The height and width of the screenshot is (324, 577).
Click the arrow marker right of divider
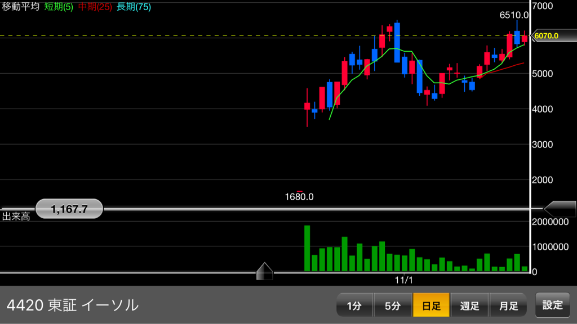[560, 209]
